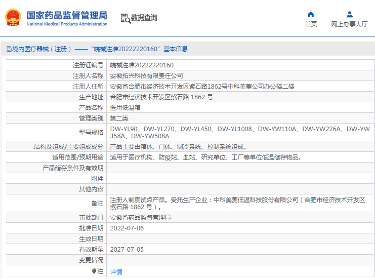Open the 首页 navigation item
The image size is (375, 279).
click(311, 24)
